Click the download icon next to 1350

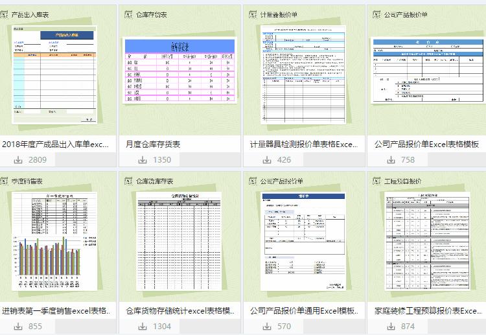[143, 160]
